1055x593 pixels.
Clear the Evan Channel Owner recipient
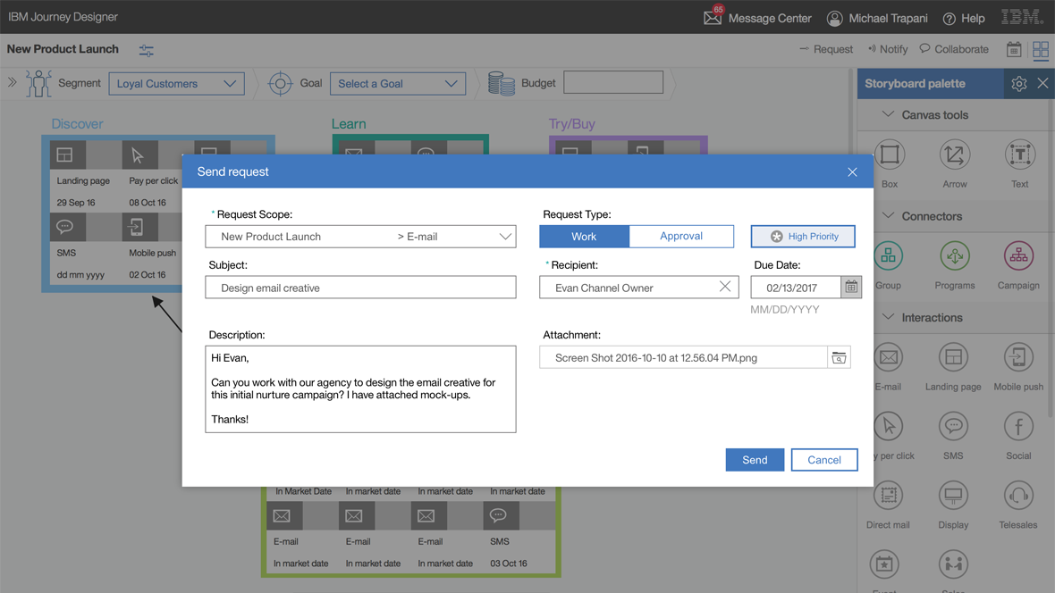pos(724,287)
